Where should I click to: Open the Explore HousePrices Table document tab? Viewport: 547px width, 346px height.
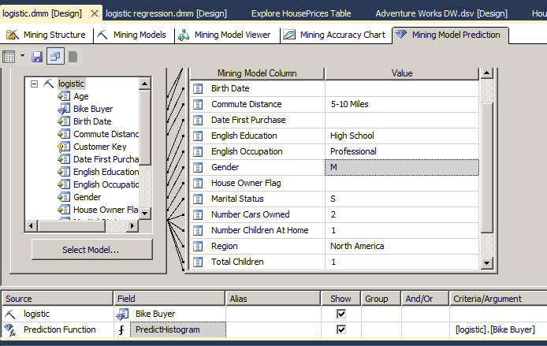pyautogui.click(x=303, y=13)
